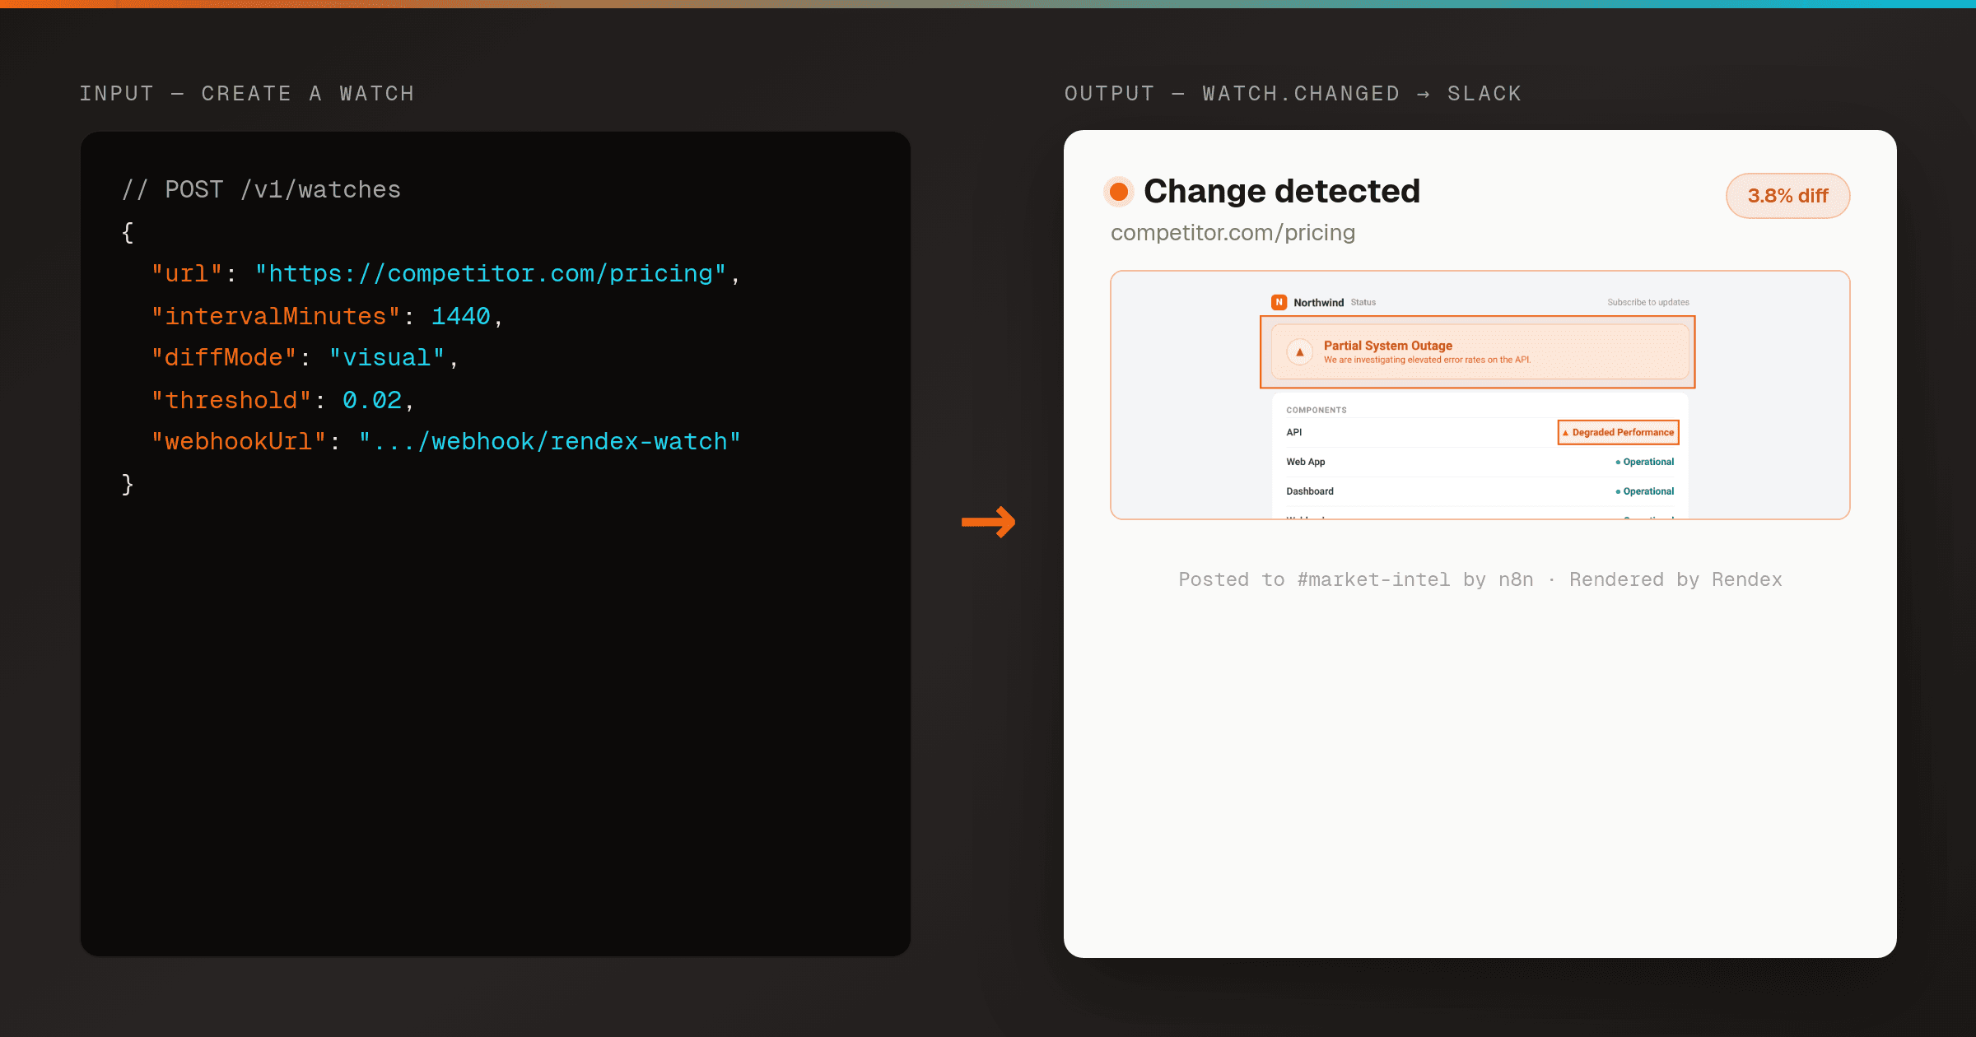Click the orange status dot beside Change detected
Screen dimensions: 1976x1037
pyautogui.click(x=1118, y=192)
